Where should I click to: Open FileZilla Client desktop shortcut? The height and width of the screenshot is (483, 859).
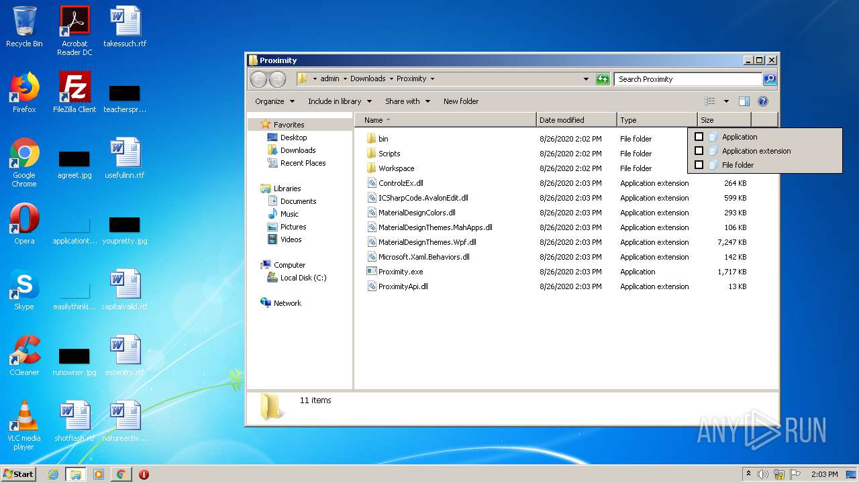(74, 93)
